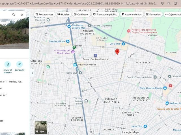Click the Sam's Club marker near Decathlon
This screenshot has height=135, width=181.
point(80,73)
